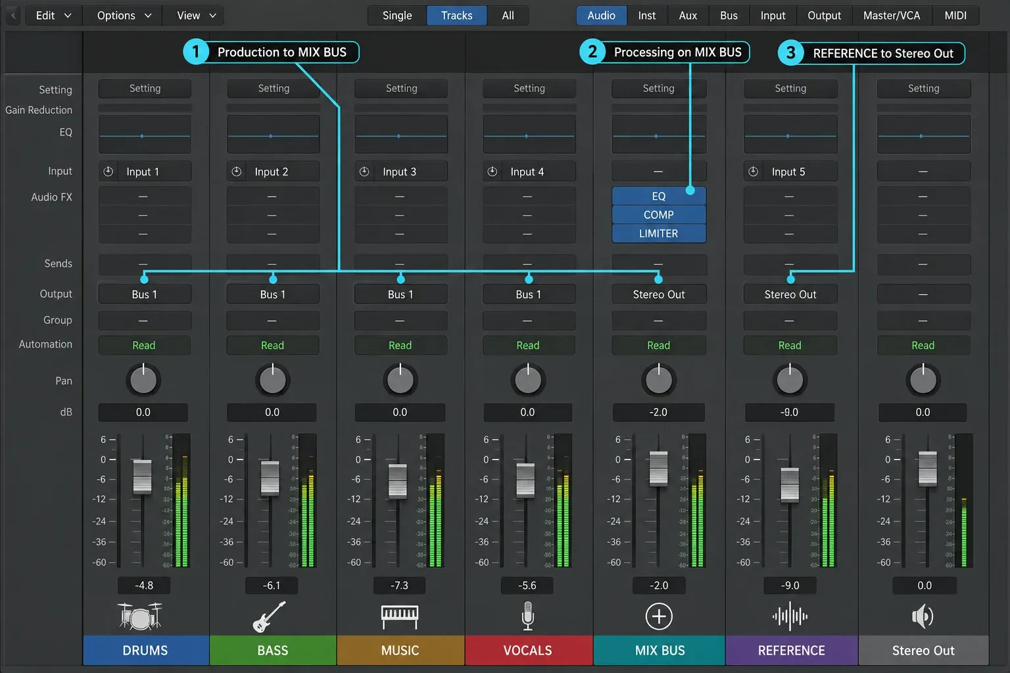Switch mixer to All view
1010x673 pixels.
(x=508, y=15)
